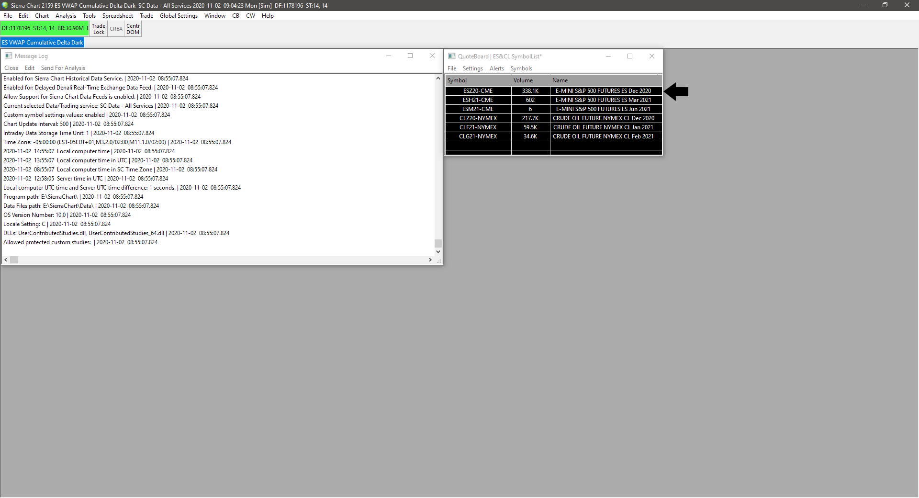
Task: Open Edit menu in the Message Log
Action: pyautogui.click(x=30, y=68)
